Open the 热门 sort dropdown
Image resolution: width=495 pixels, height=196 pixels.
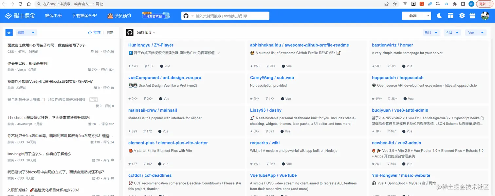(x=431, y=32)
